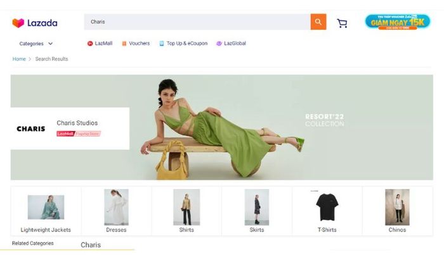The height and width of the screenshot is (260, 444).
Task: Select the Chinos category thumbnail
Action: coord(397,207)
